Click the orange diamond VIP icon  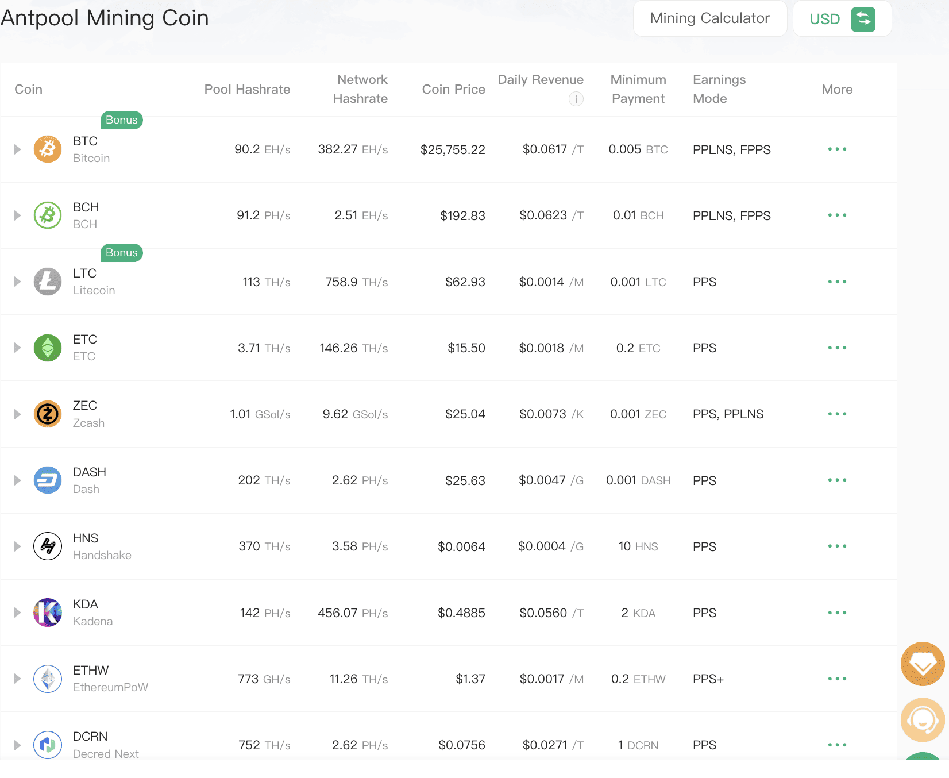tap(923, 664)
